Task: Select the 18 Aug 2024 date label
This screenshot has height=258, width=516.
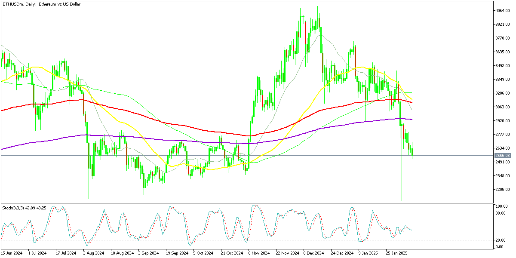Action: coord(122,253)
